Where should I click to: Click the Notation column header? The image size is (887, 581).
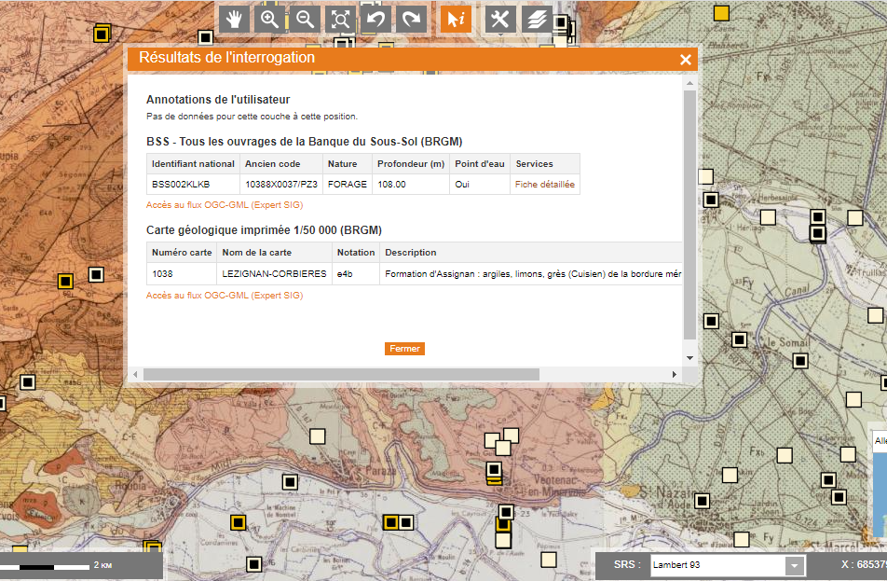click(356, 253)
